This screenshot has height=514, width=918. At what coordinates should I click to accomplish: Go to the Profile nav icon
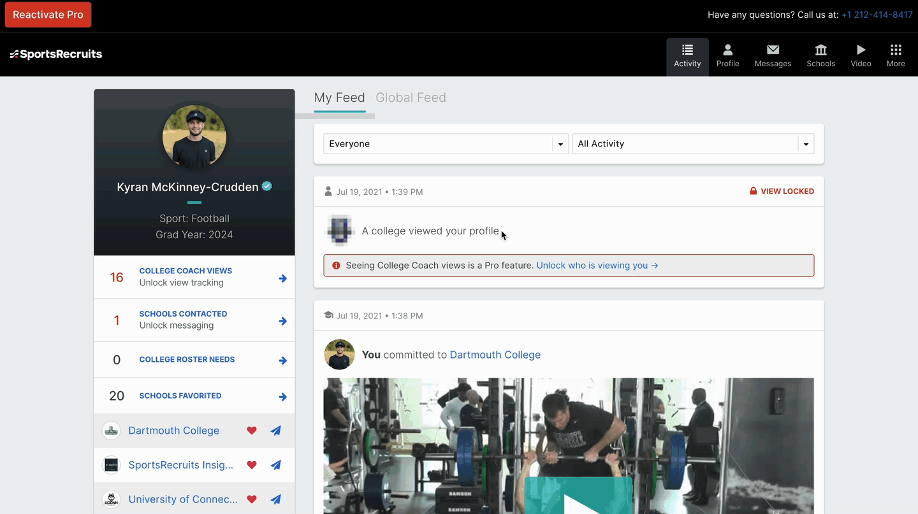(x=727, y=50)
